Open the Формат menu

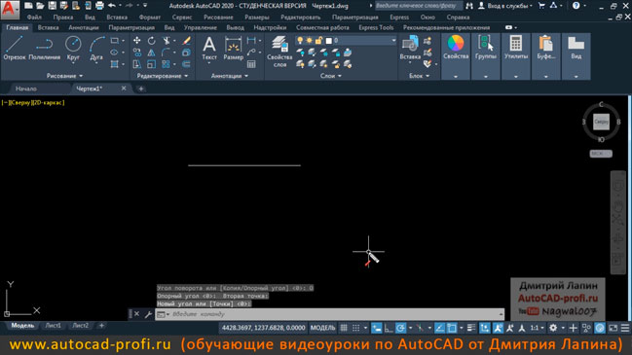tap(150, 18)
